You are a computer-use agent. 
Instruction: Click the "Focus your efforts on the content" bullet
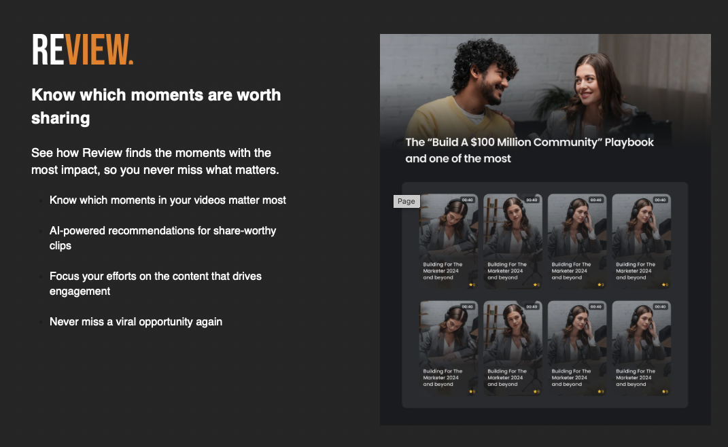[x=156, y=283]
